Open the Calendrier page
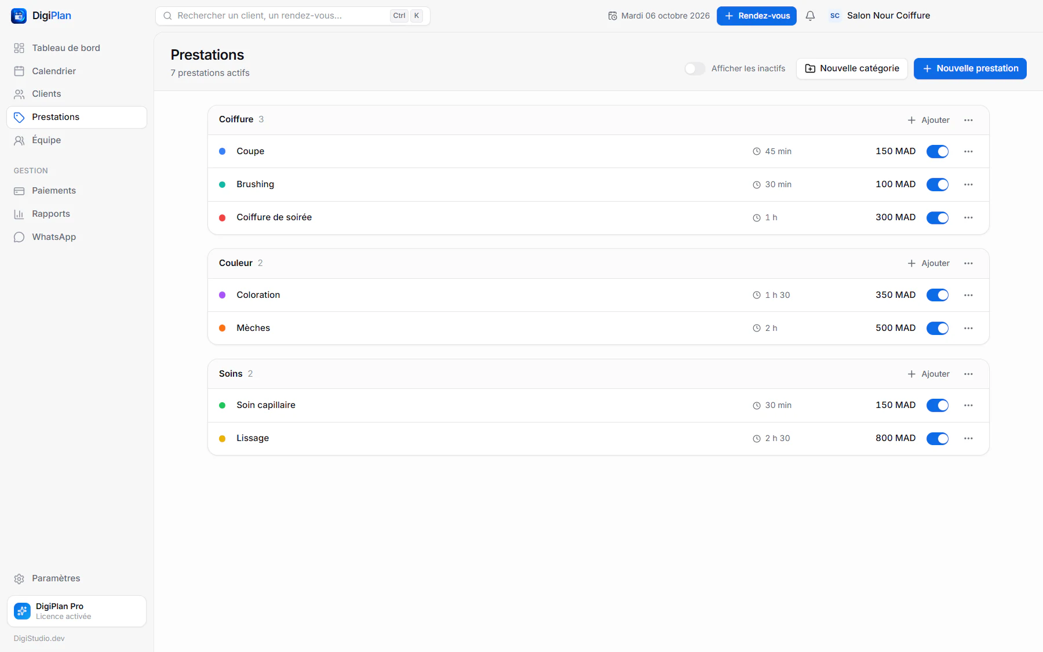 pyautogui.click(x=76, y=71)
